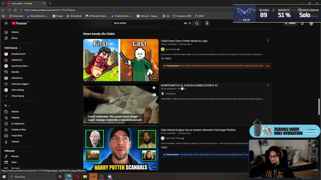Seek the inline preview progress bar
Screen dimensions: 321x180
tap(121, 124)
